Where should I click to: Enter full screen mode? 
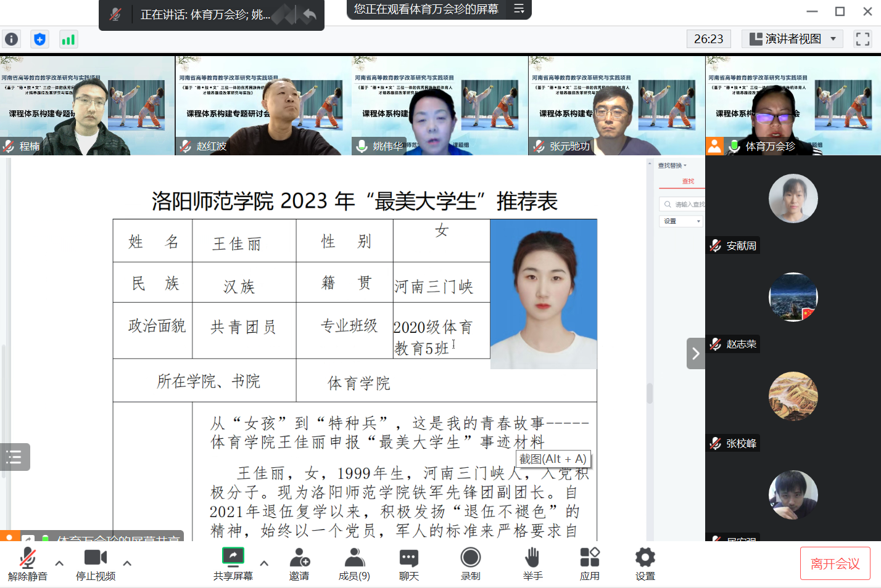coord(862,39)
